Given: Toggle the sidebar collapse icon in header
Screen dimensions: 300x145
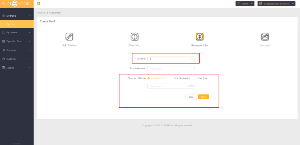Looking at the screenshot, I should pyautogui.click(x=38, y=4).
